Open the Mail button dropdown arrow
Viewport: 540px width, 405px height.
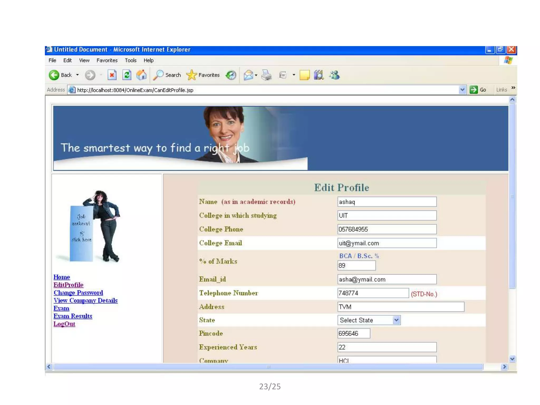click(256, 75)
